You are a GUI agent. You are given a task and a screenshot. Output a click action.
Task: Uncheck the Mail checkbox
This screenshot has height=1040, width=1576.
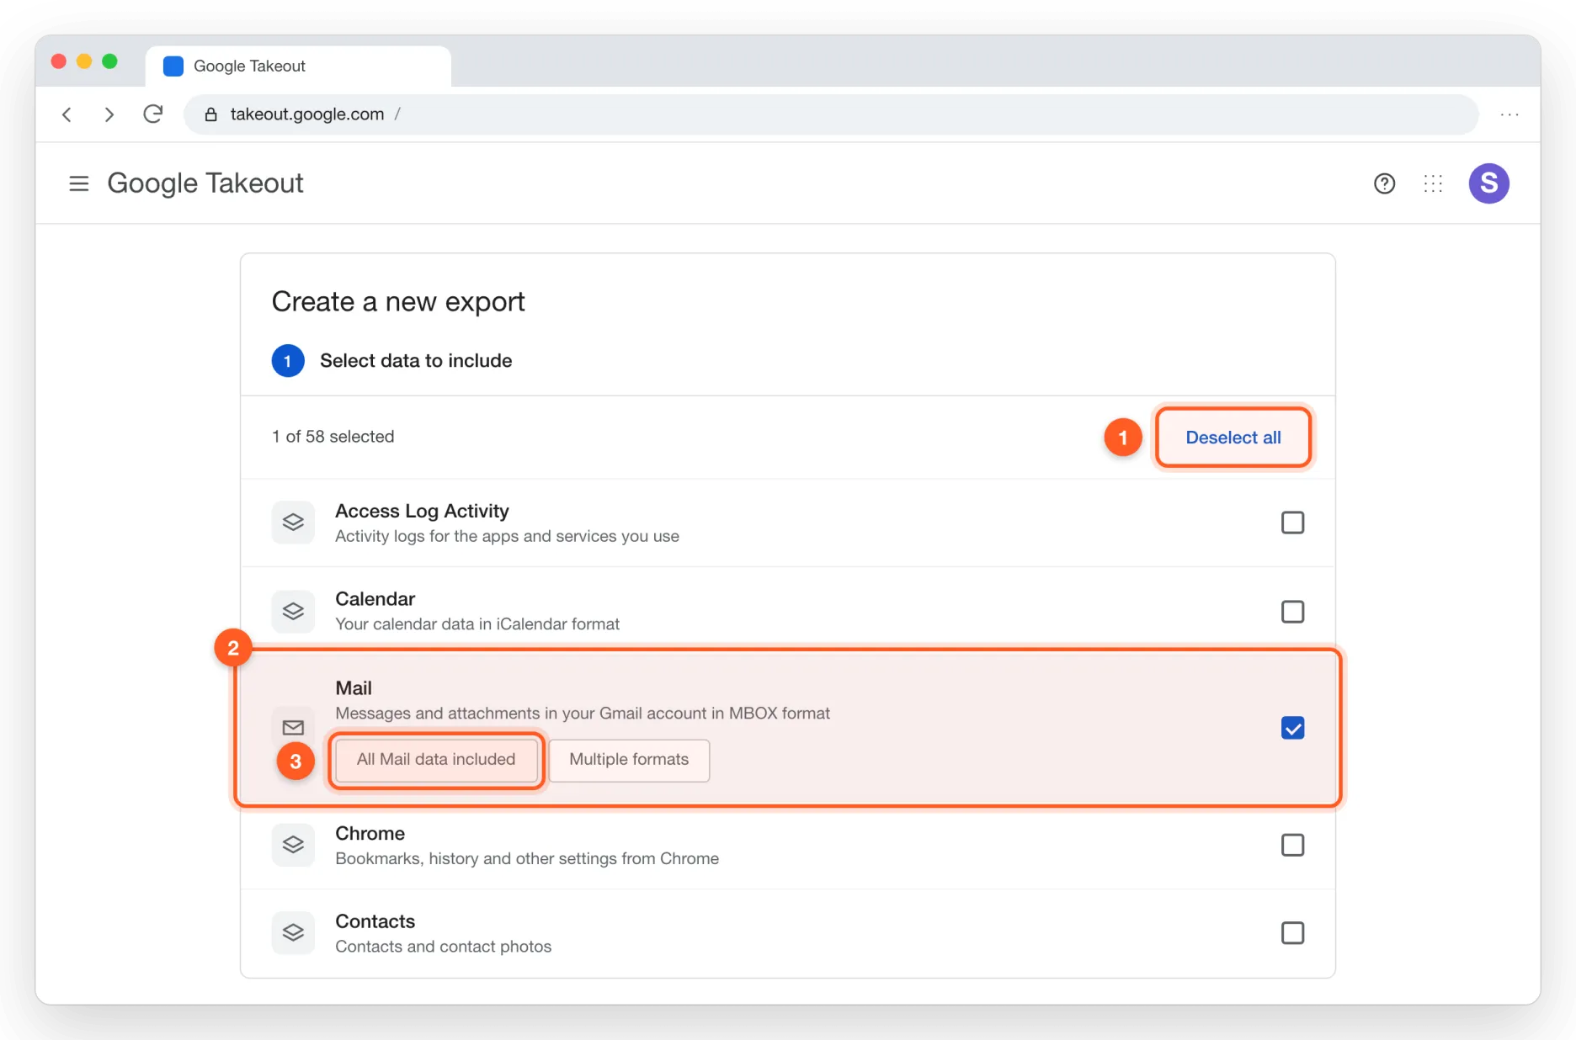click(1292, 728)
